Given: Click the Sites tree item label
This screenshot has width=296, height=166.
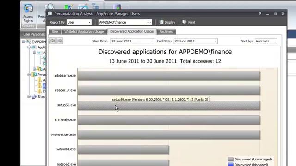Looking at the screenshot, I should pos(41,97).
